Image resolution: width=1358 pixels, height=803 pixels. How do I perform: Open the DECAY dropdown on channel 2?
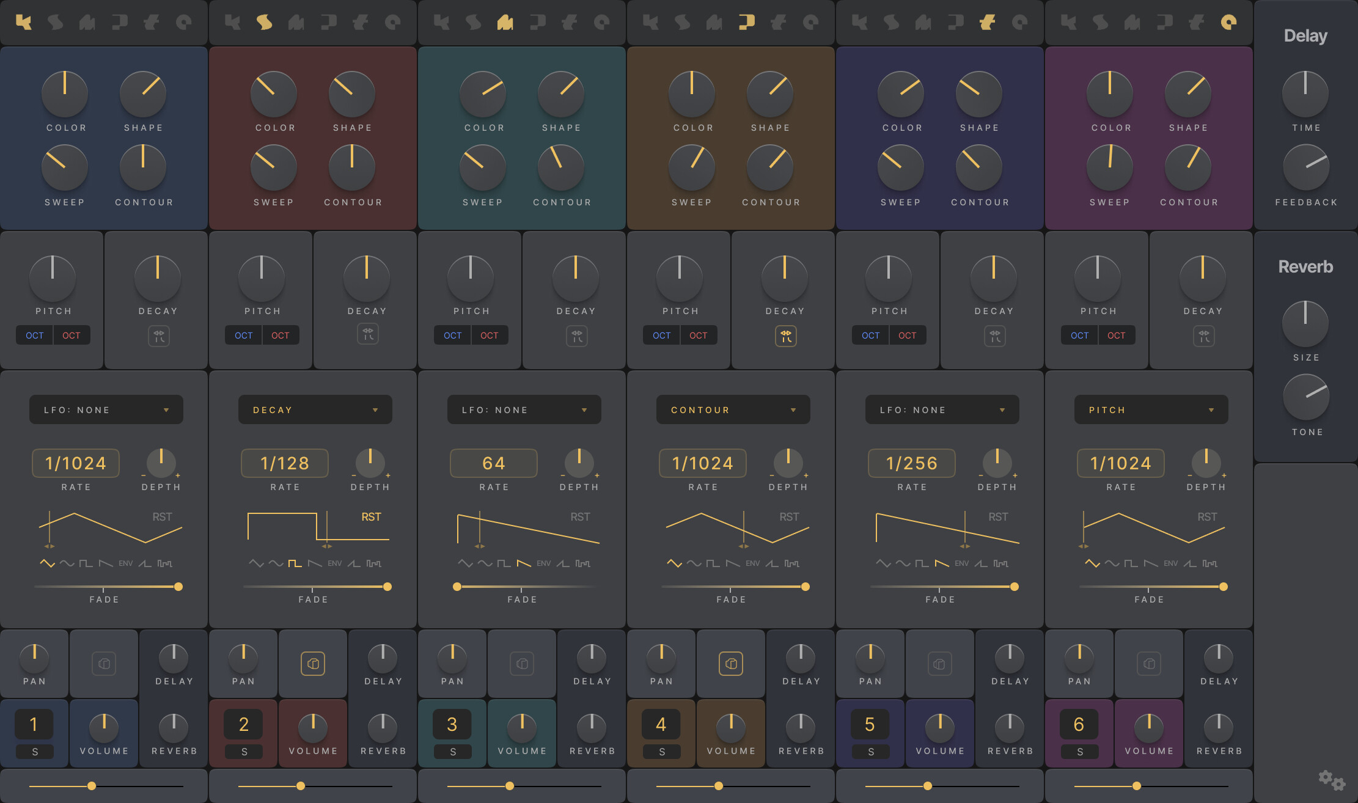click(x=315, y=409)
